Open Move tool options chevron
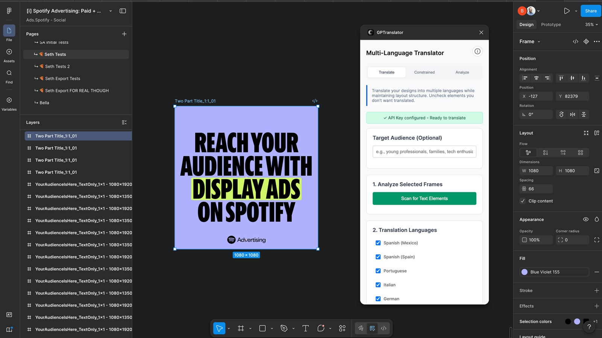This screenshot has width=602, height=338. coord(229,329)
